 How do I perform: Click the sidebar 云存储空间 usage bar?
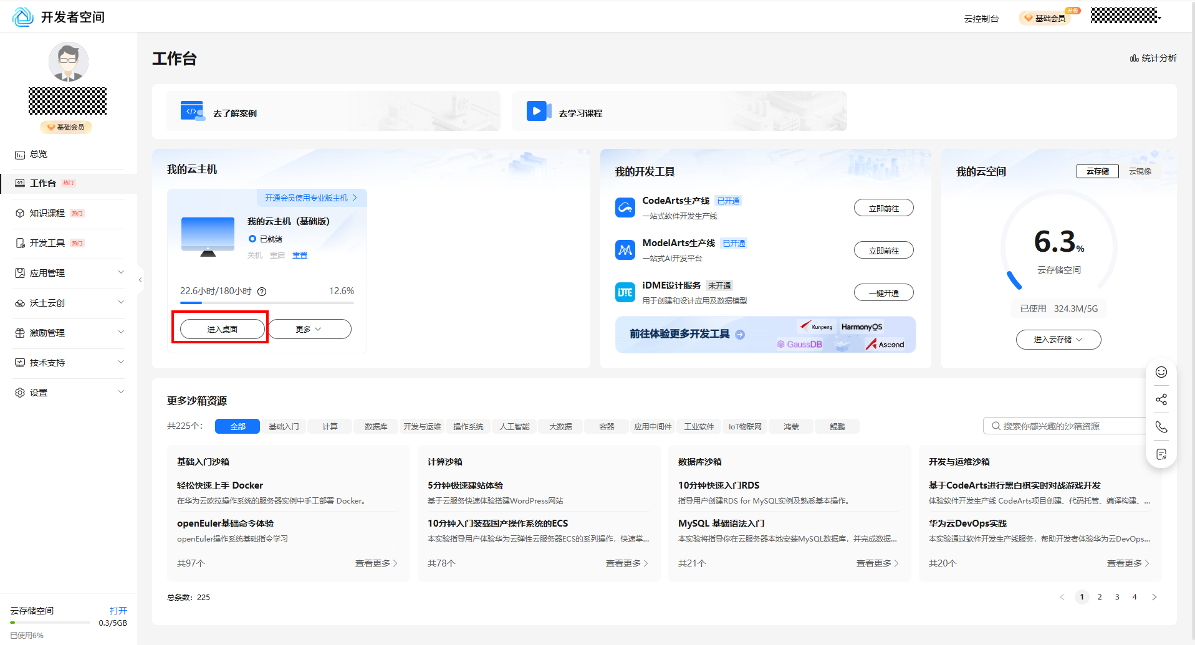coord(50,623)
